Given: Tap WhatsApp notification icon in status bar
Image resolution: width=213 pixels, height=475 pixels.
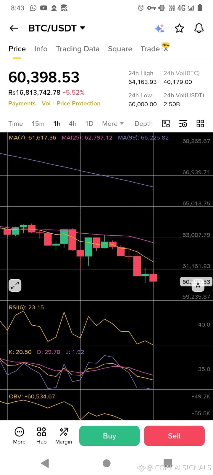Looking at the screenshot, I should pyautogui.click(x=33, y=8).
